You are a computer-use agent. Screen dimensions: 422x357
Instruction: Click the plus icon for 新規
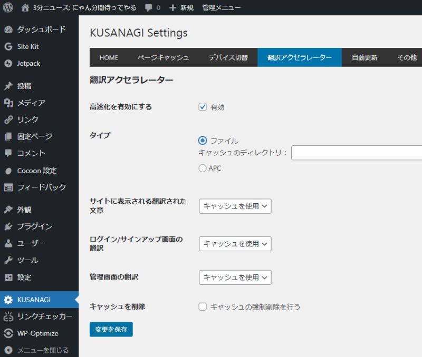click(x=172, y=8)
